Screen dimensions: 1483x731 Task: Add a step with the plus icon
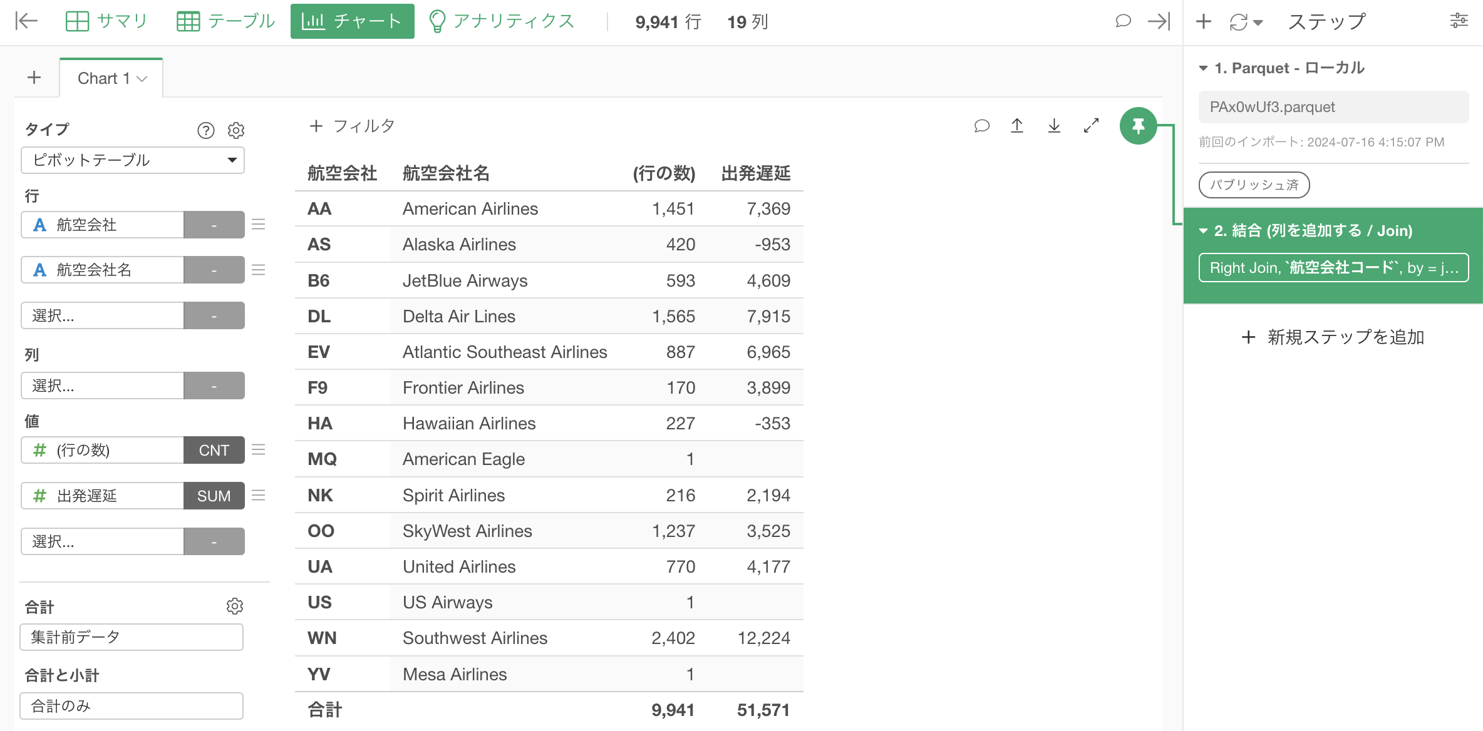(x=1203, y=21)
